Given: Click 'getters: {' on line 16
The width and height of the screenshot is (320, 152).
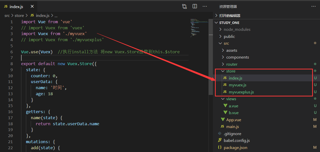Looking at the screenshot, I should pos(38,112).
